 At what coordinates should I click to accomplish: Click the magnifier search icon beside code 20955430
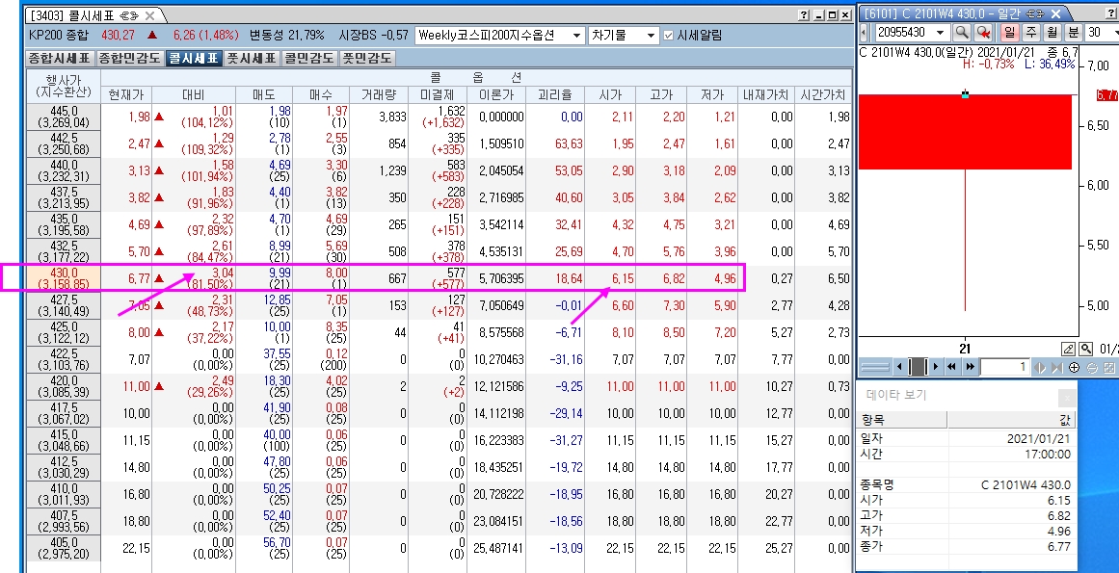click(x=961, y=33)
